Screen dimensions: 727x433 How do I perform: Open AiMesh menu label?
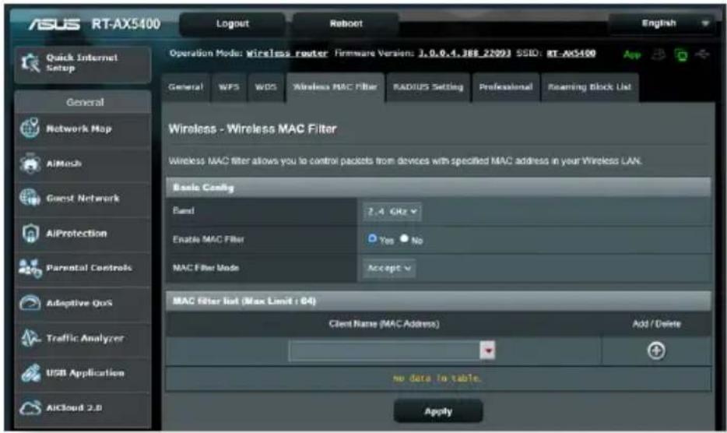[x=64, y=164]
